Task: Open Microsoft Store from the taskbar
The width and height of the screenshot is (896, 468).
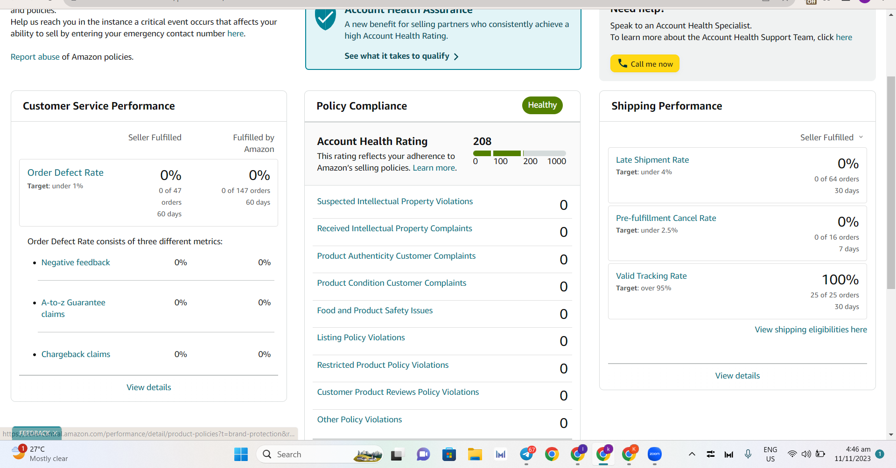Action: 449,454
